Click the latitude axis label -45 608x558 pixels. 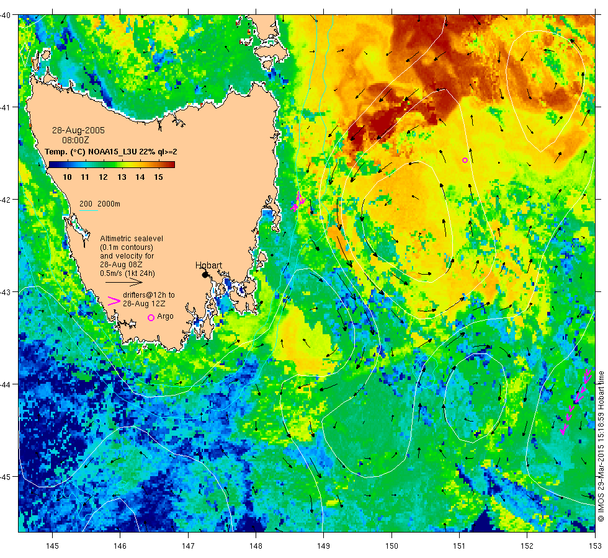click(x=6, y=477)
